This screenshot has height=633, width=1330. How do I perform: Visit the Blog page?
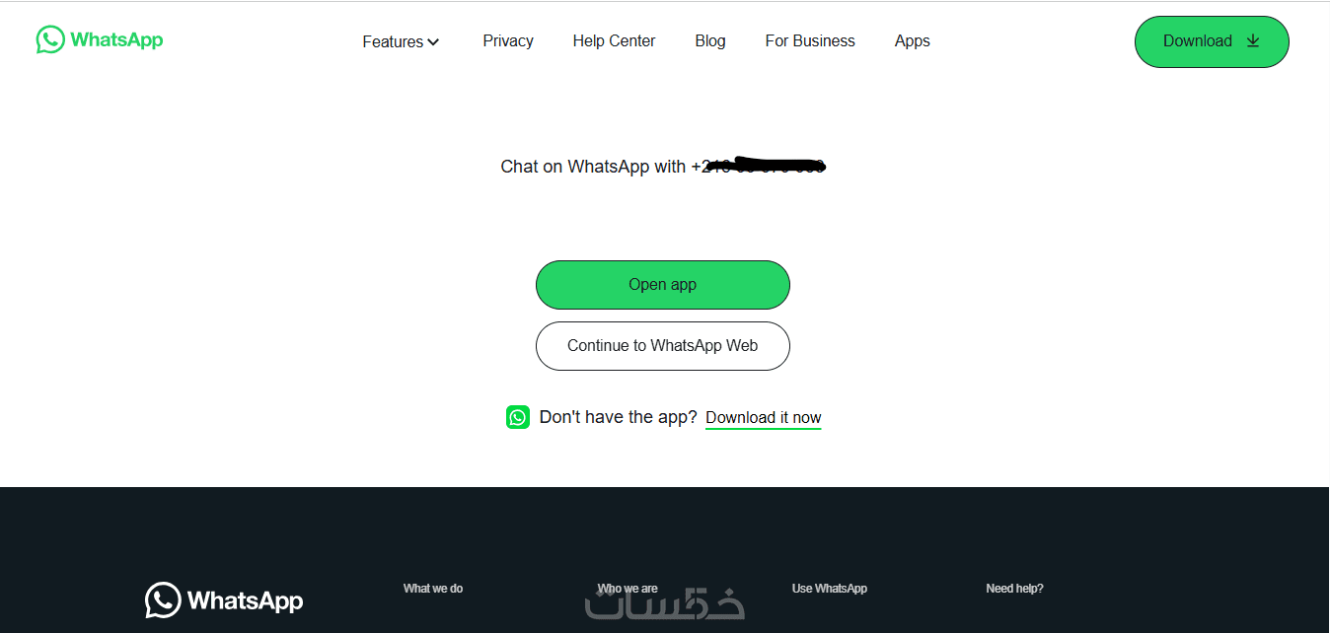coord(710,40)
